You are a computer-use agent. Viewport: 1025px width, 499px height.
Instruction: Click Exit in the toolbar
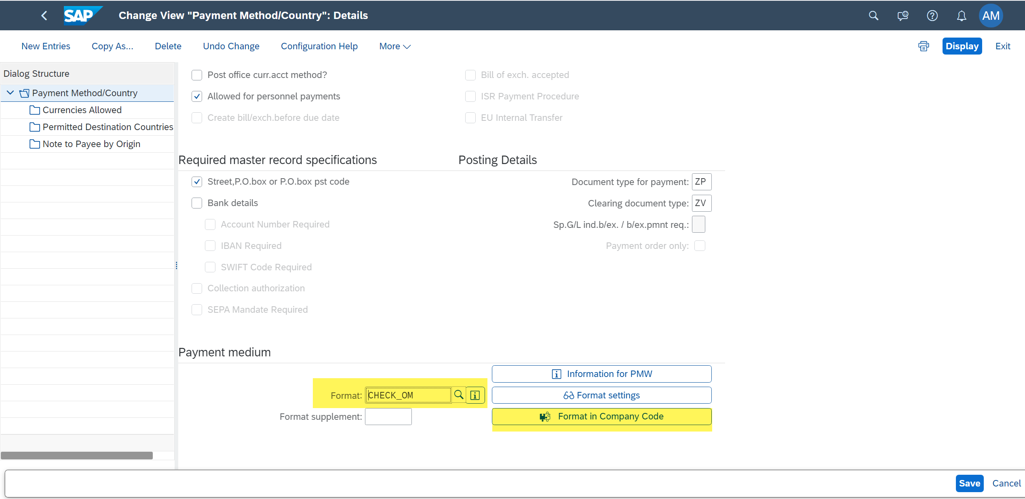(1003, 46)
